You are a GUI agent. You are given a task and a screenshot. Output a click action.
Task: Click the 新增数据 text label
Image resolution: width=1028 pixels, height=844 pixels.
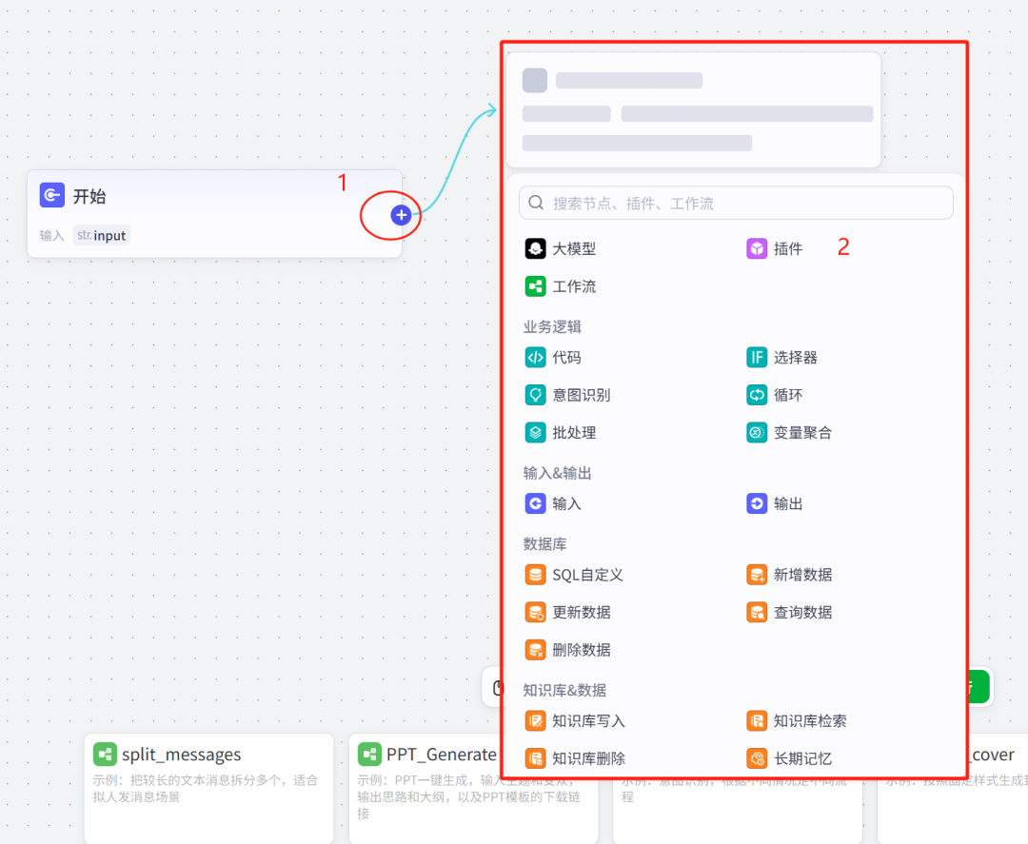[802, 575]
